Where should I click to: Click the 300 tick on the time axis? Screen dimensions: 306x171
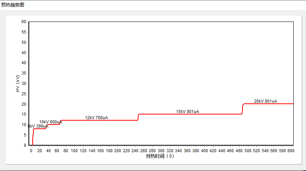pyautogui.click(x=161, y=151)
